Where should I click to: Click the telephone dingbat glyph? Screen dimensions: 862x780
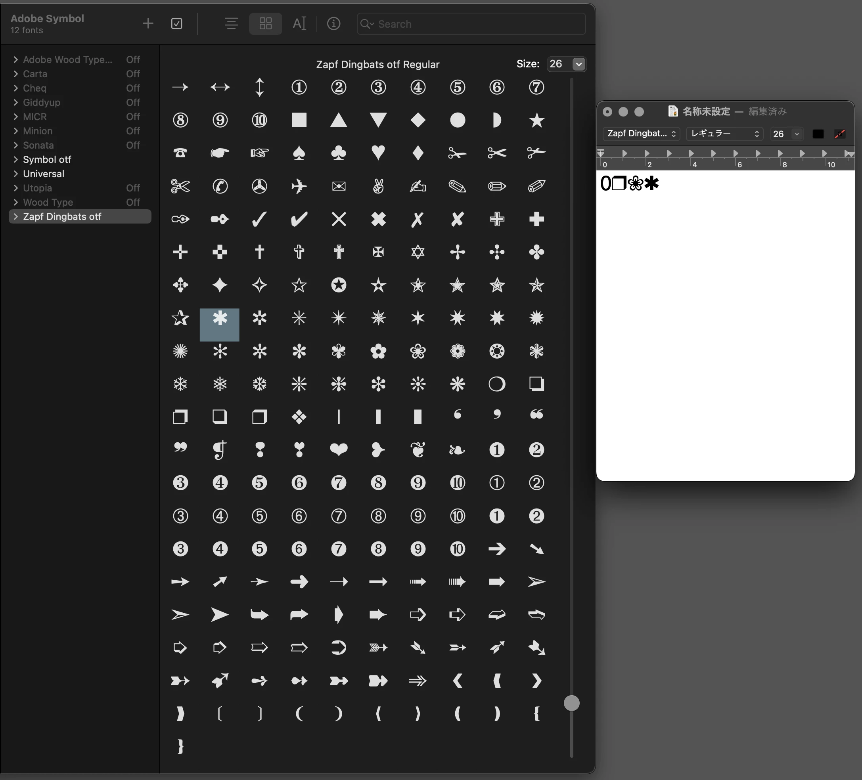pyautogui.click(x=180, y=153)
